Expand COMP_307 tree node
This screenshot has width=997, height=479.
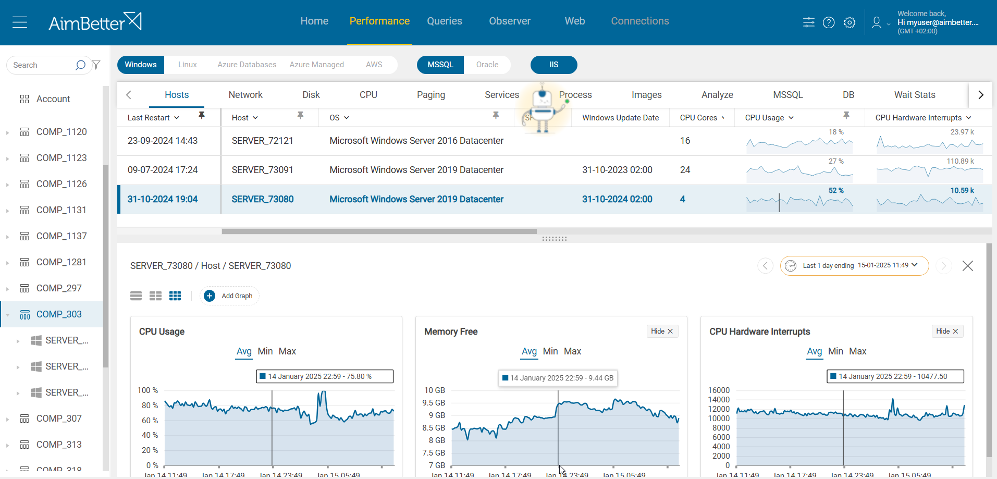[x=7, y=419]
